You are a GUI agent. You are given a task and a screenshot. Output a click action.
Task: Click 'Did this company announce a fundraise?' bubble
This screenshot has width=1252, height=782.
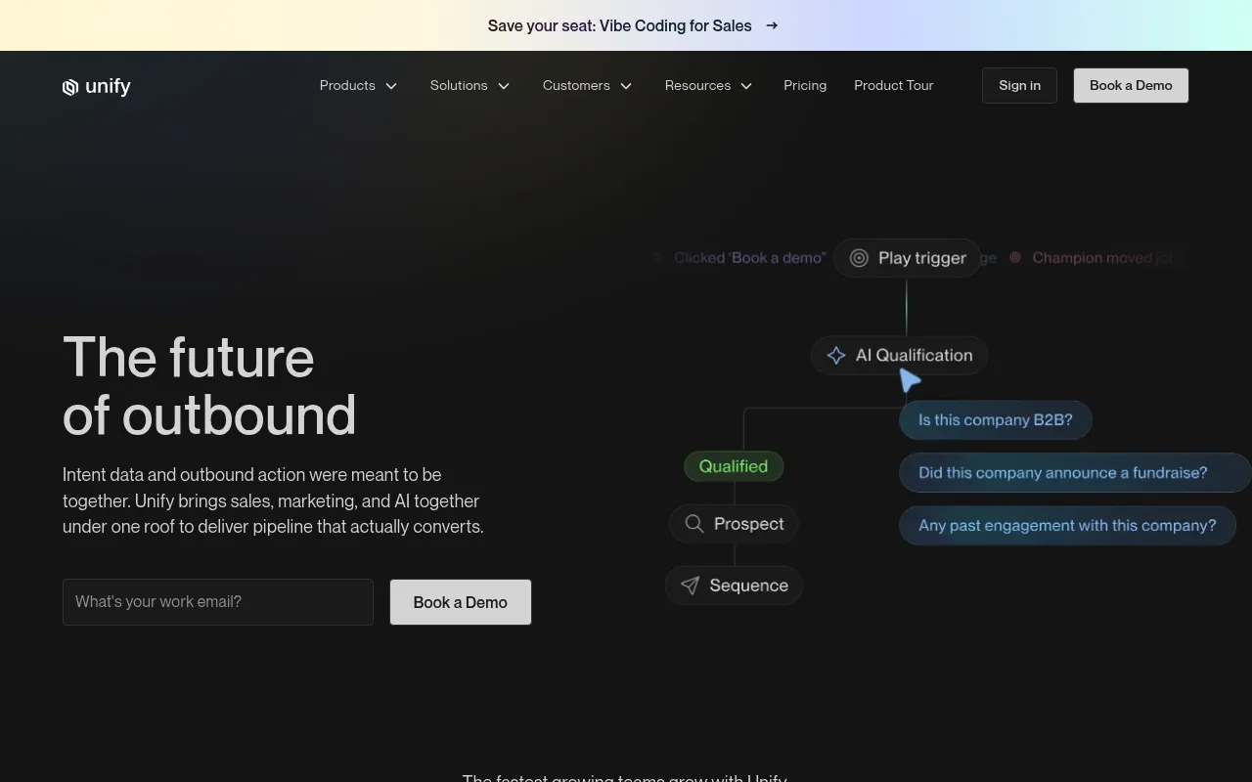pyautogui.click(x=1074, y=473)
